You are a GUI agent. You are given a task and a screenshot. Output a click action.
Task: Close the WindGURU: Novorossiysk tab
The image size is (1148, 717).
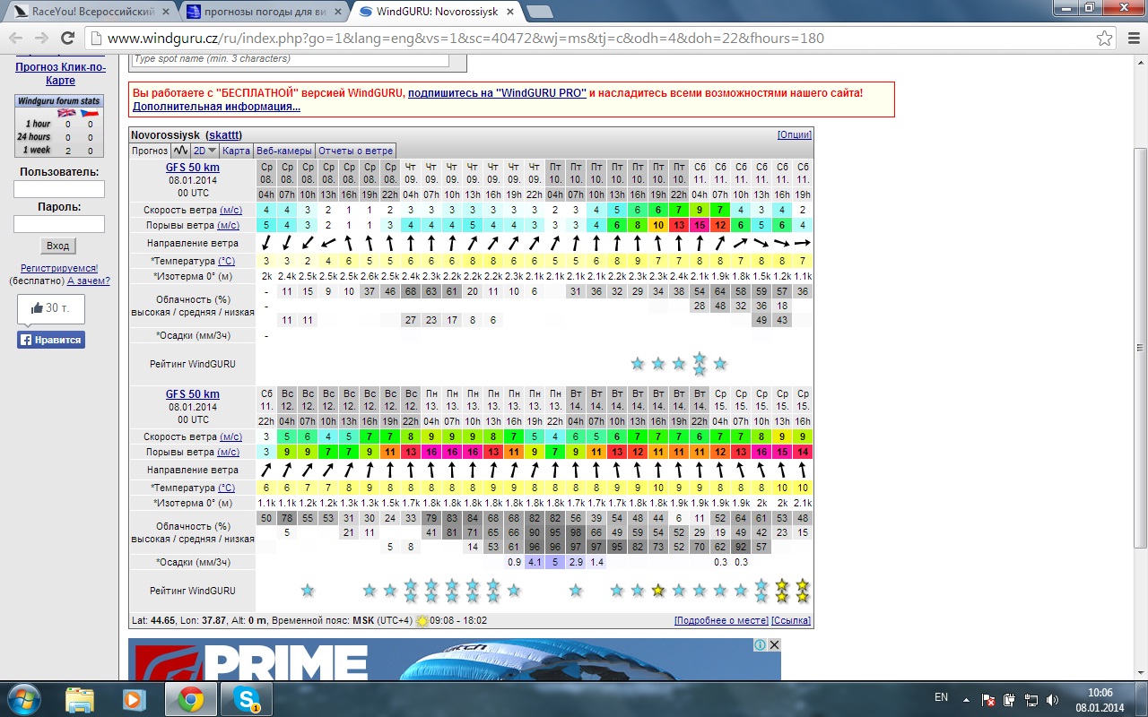510,13
